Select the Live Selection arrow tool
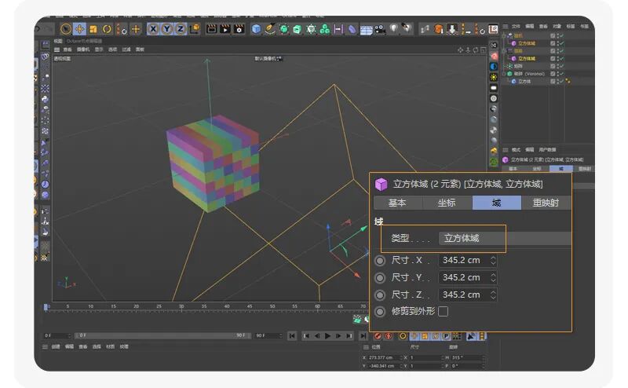 click(66, 29)
